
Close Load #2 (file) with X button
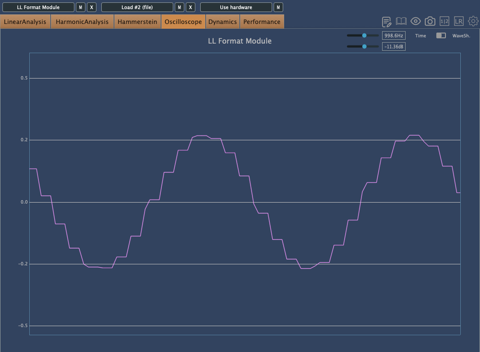tap(191, 7)
